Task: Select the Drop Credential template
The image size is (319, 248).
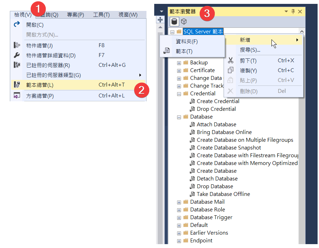Action: [x=216, y=109]
